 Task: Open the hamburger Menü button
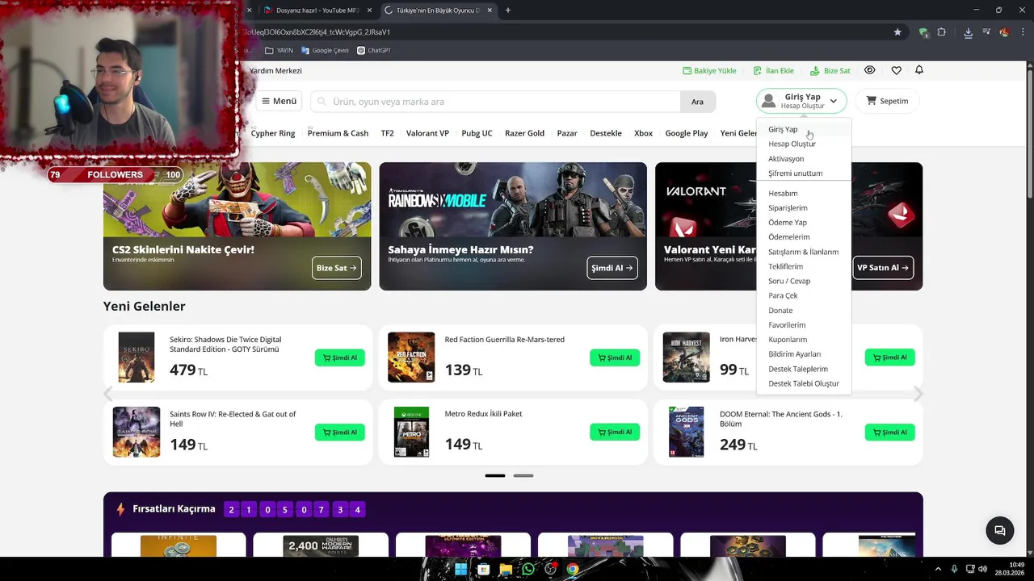point(279,101)
